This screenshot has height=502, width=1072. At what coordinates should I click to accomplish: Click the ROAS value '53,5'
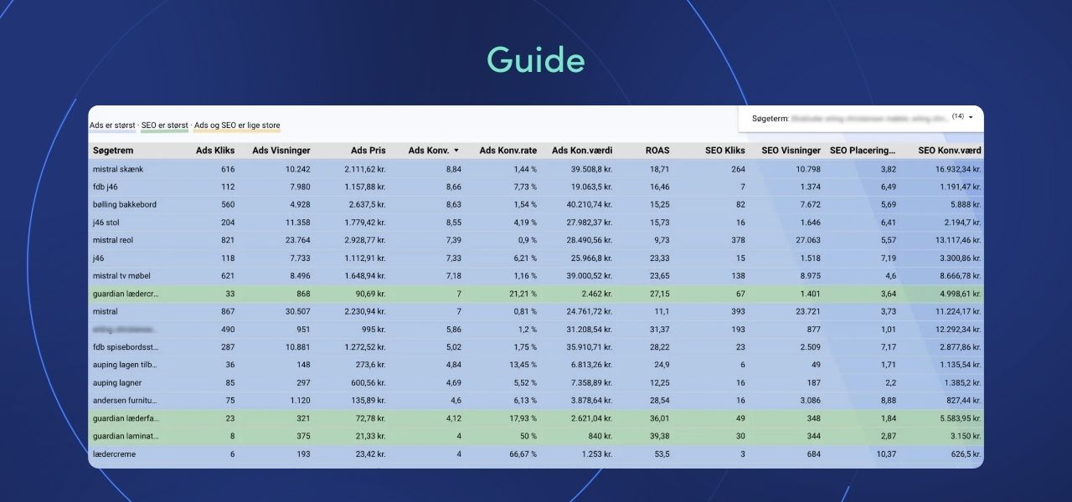[x=662, y=453]
